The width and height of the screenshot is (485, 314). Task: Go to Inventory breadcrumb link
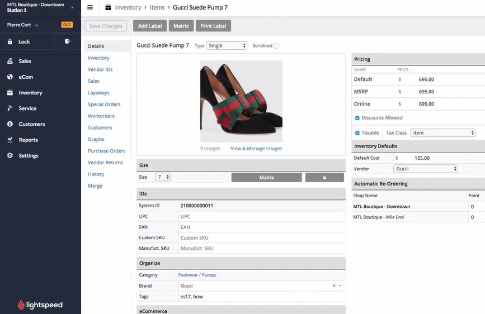128,7
